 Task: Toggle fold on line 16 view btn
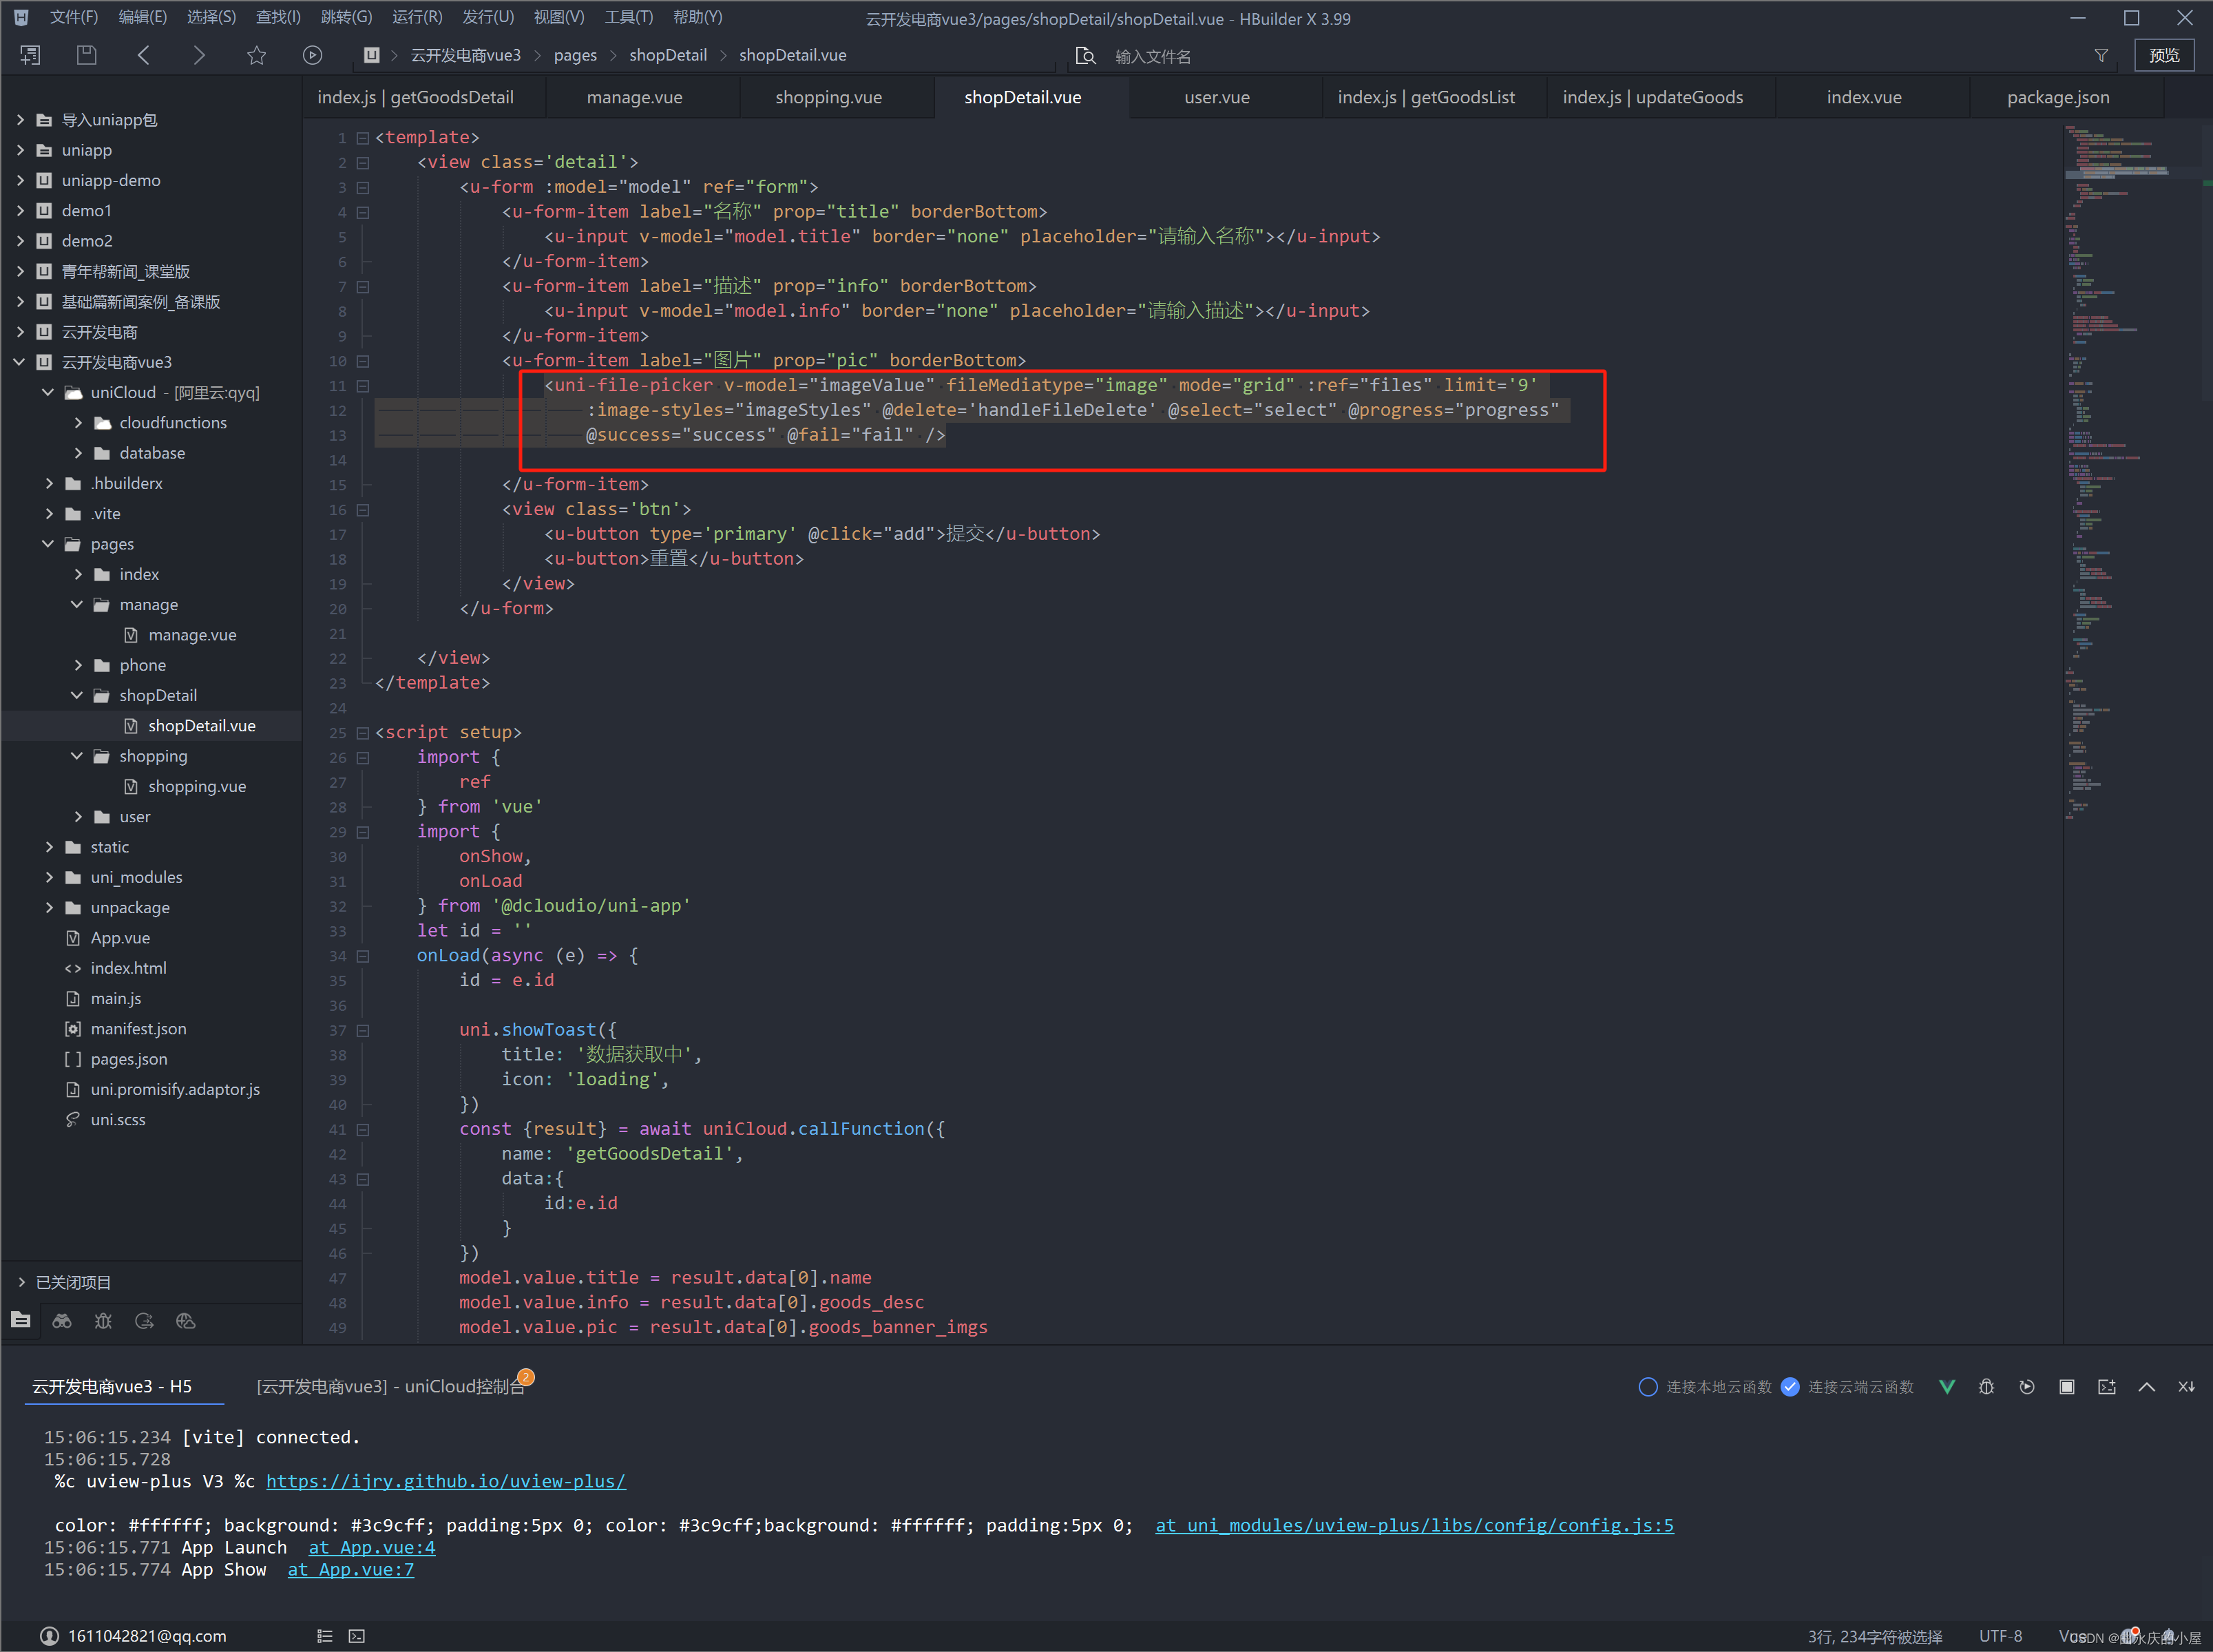coord(363,510)
